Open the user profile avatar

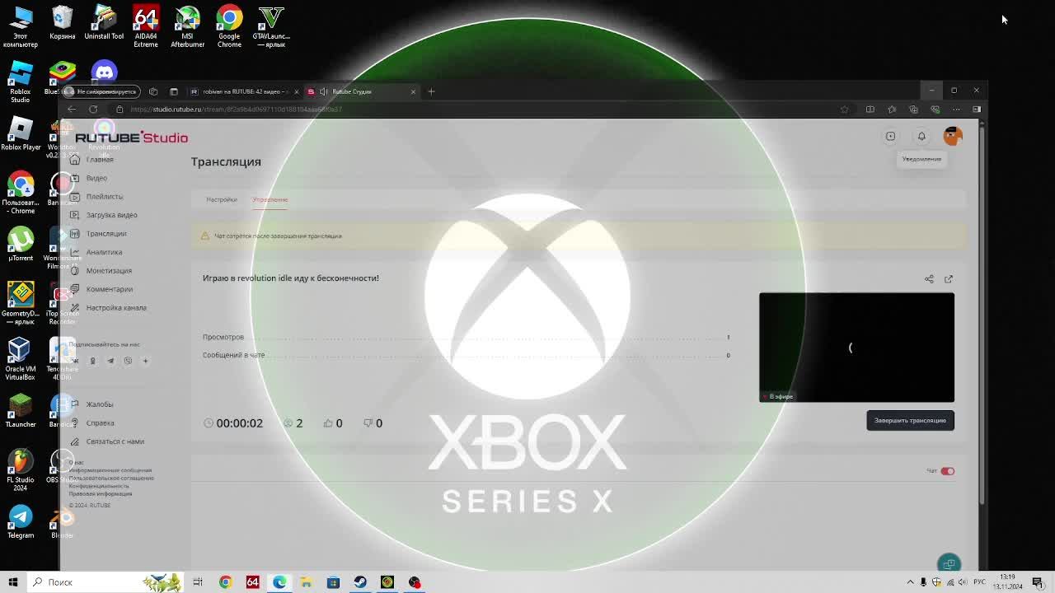pos(953,136)
